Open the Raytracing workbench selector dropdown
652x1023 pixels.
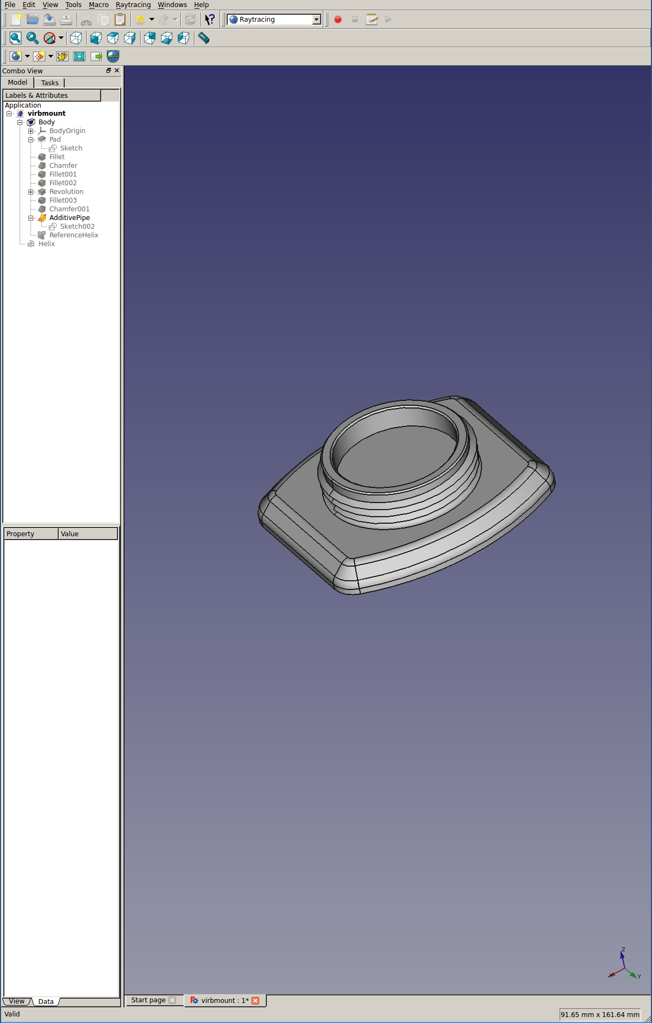point(316,20)
